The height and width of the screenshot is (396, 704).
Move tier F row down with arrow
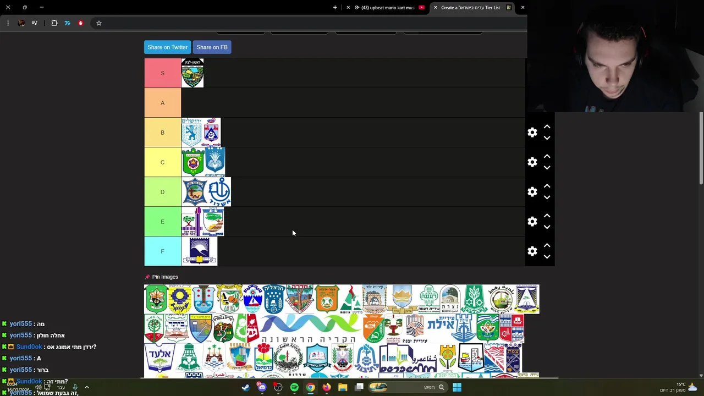(547, 257)
